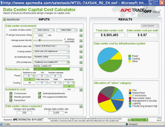The image size is (165, 128).
Task: Toggle the Heat rejection redundancy dropdown arrow
Action: coord(73,83)
